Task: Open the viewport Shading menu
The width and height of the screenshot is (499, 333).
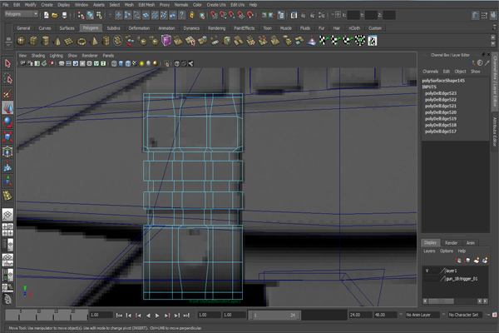Action: coord(38,56)
